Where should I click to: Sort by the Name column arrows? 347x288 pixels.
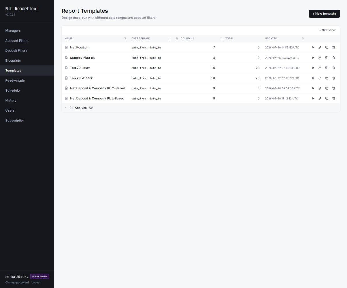(x=125, y=39)
